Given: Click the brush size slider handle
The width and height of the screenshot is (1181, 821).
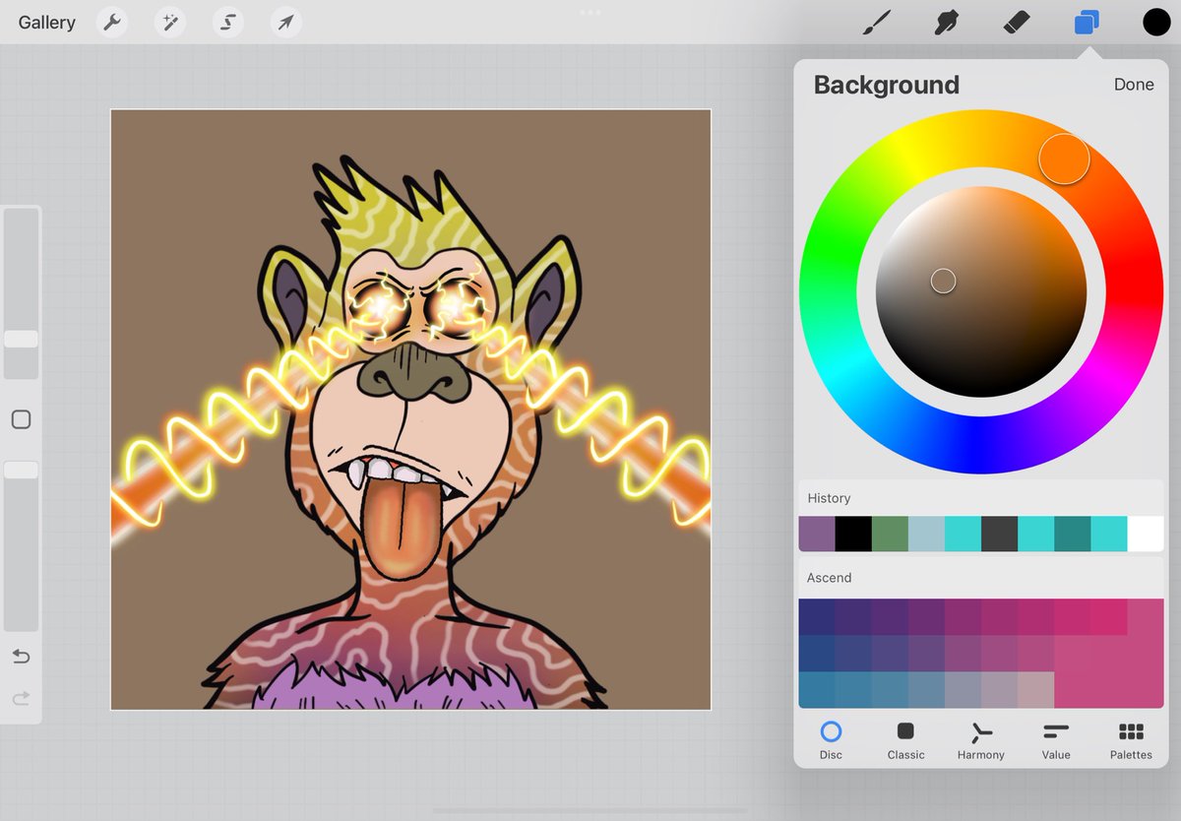Looking at the screenshot, I should (21, 339).
